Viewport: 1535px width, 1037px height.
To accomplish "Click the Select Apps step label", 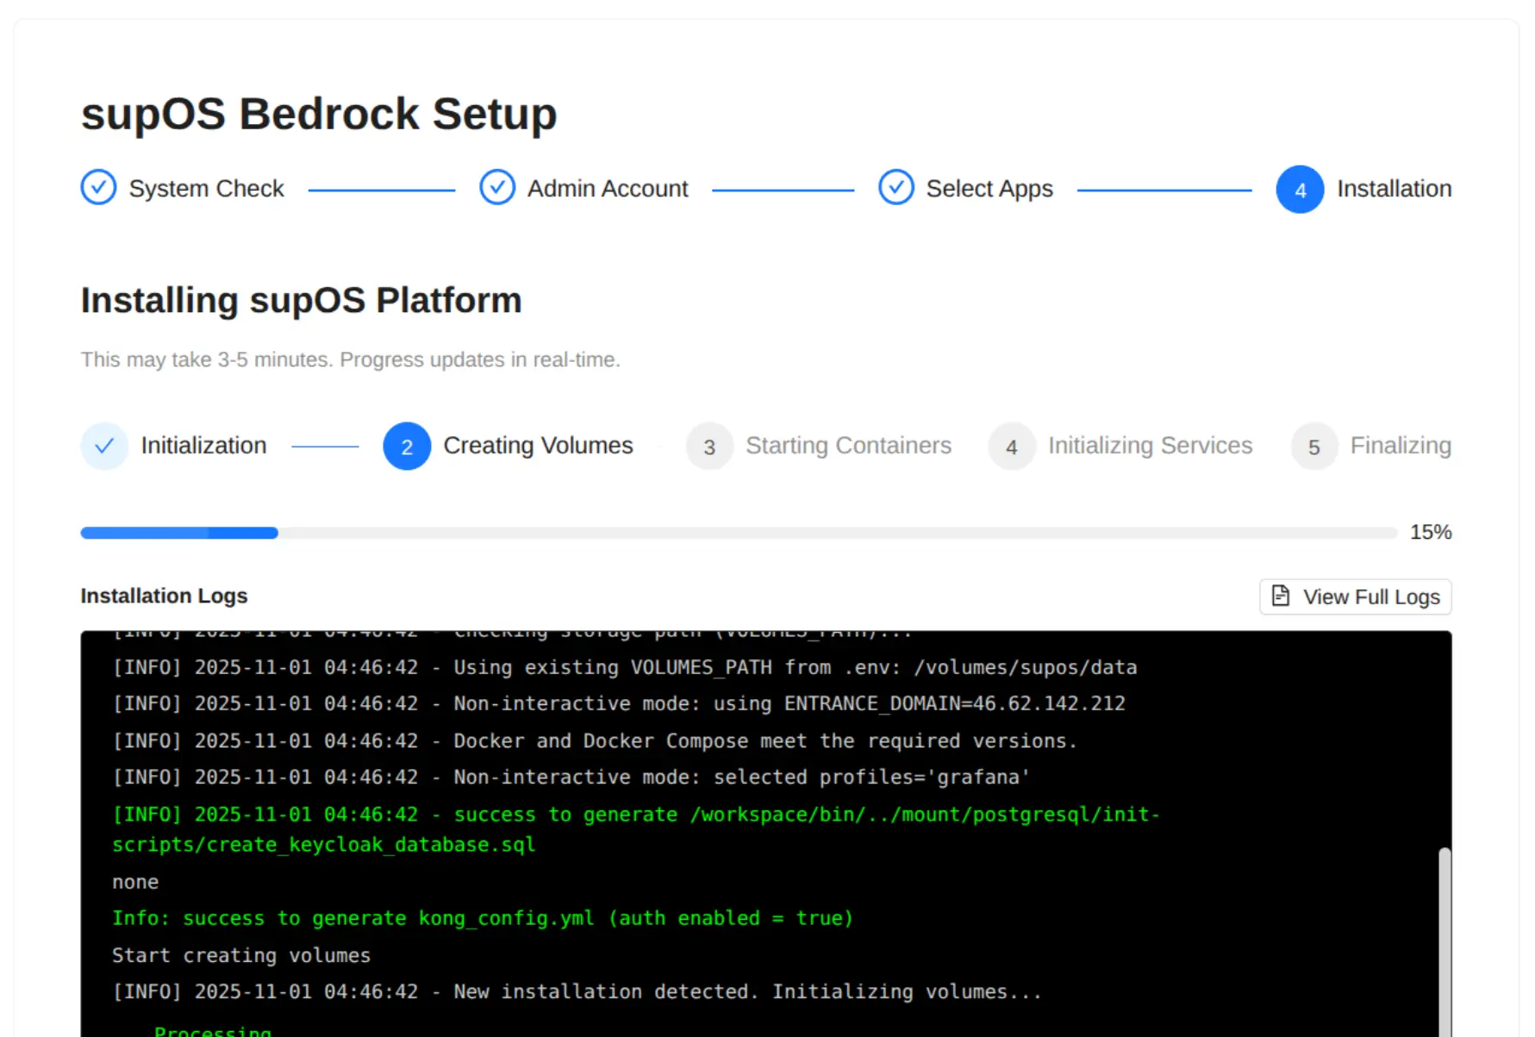I will pos(989,188).
